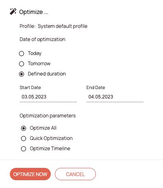Click the "Profile:" label
The width and height of the screenshot is (163, 188).
tap(27, 26)
